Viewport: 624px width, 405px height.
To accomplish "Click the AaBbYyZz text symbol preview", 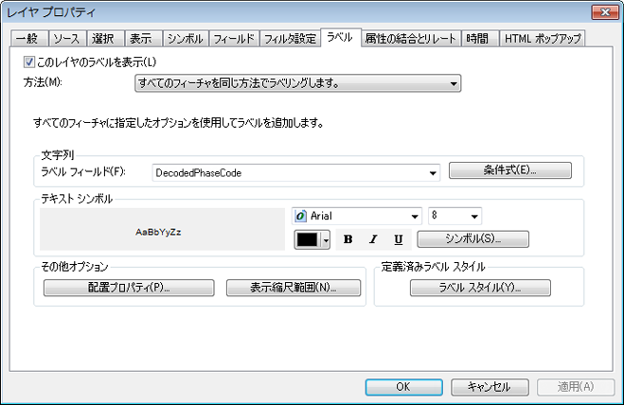I will tap(162, 229).
